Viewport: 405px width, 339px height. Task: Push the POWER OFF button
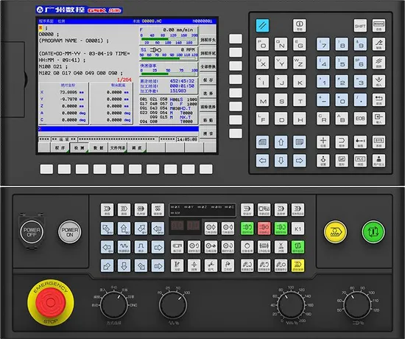[x=32, y=232]
